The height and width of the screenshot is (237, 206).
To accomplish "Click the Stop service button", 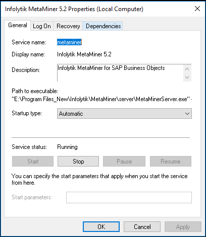I will pyautogui.click(x=78, y=162).
